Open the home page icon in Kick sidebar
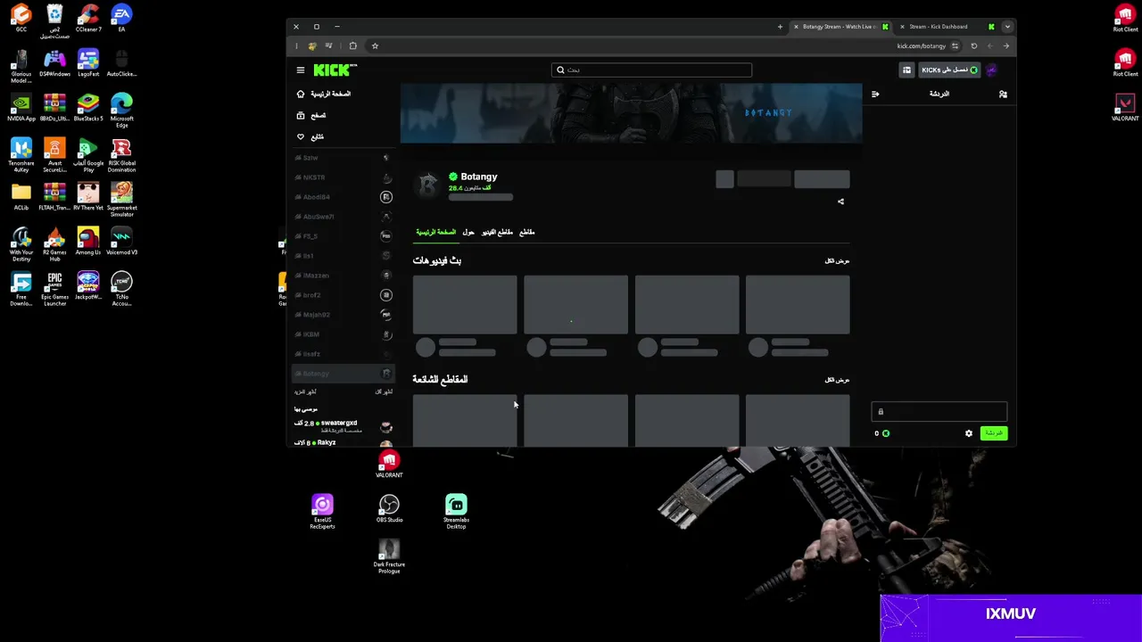The image size is (1142, 642). click(301, 94)
